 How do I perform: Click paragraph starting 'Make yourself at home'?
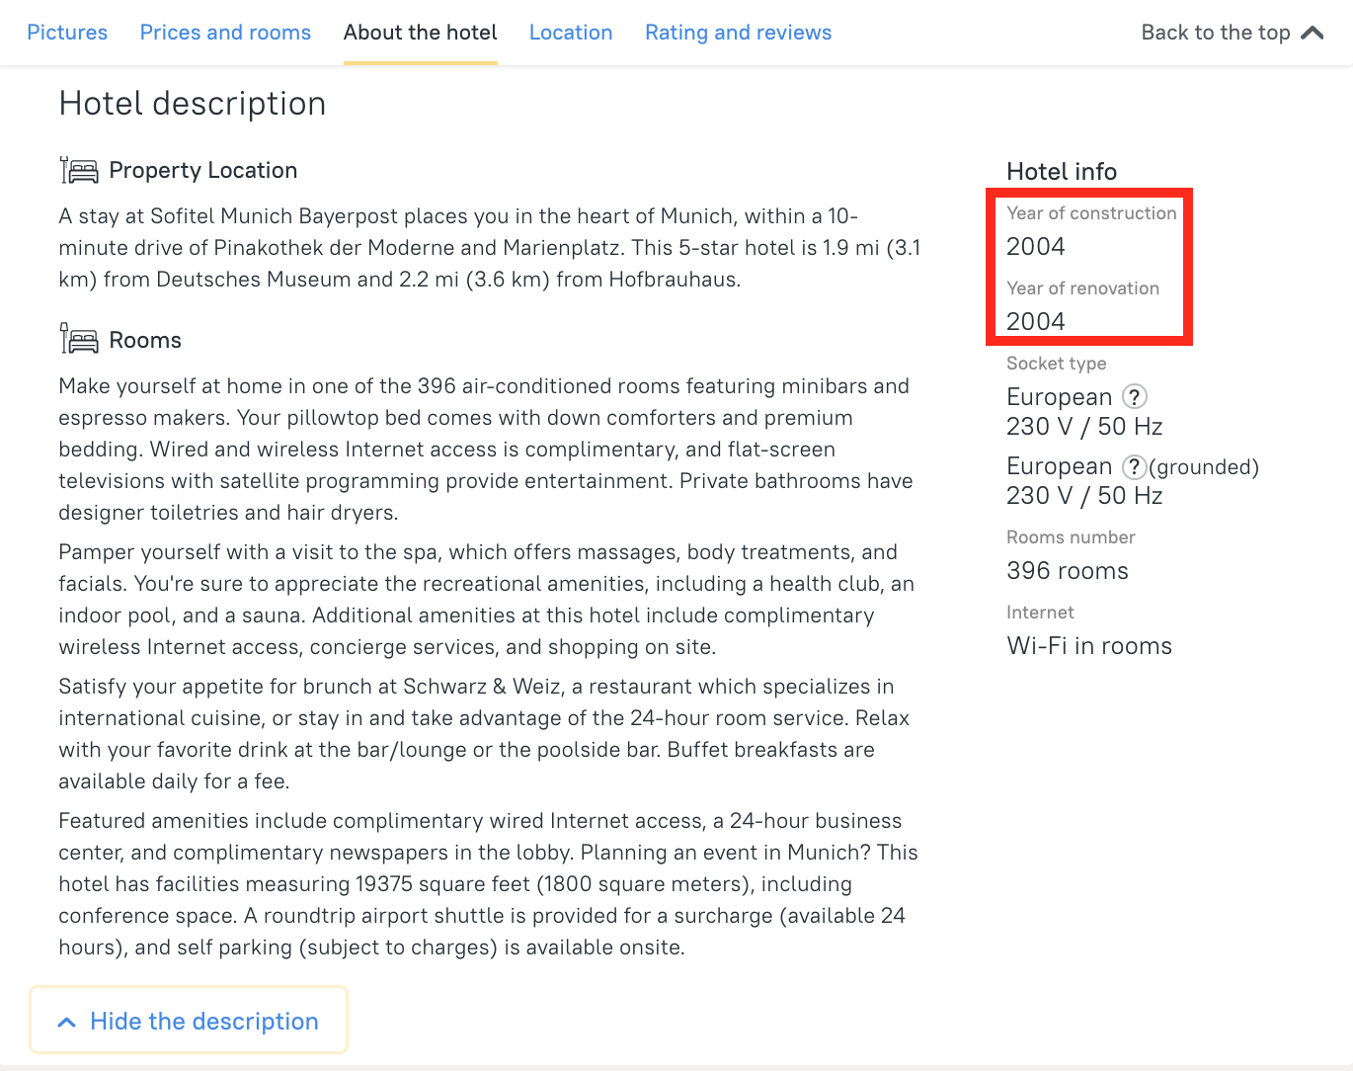pyautogui.click(x=486, y=449)
